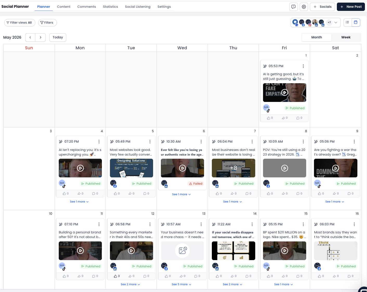Screen dimensions: 367x292
Task: Open the Content tab
Action: 64,7
